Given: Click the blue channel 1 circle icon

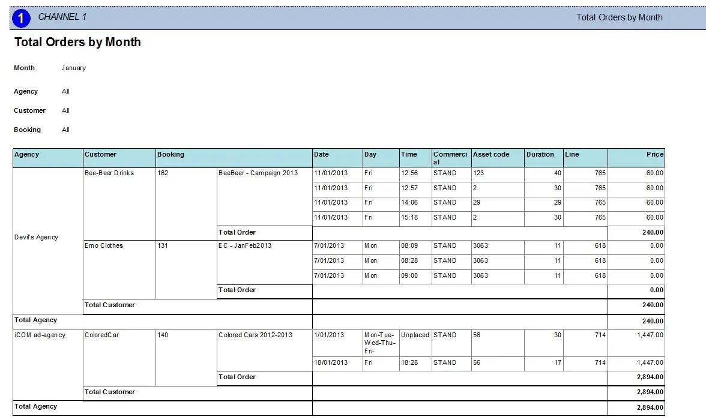Looking at the screenshot, I should click(x=21, y=18).
